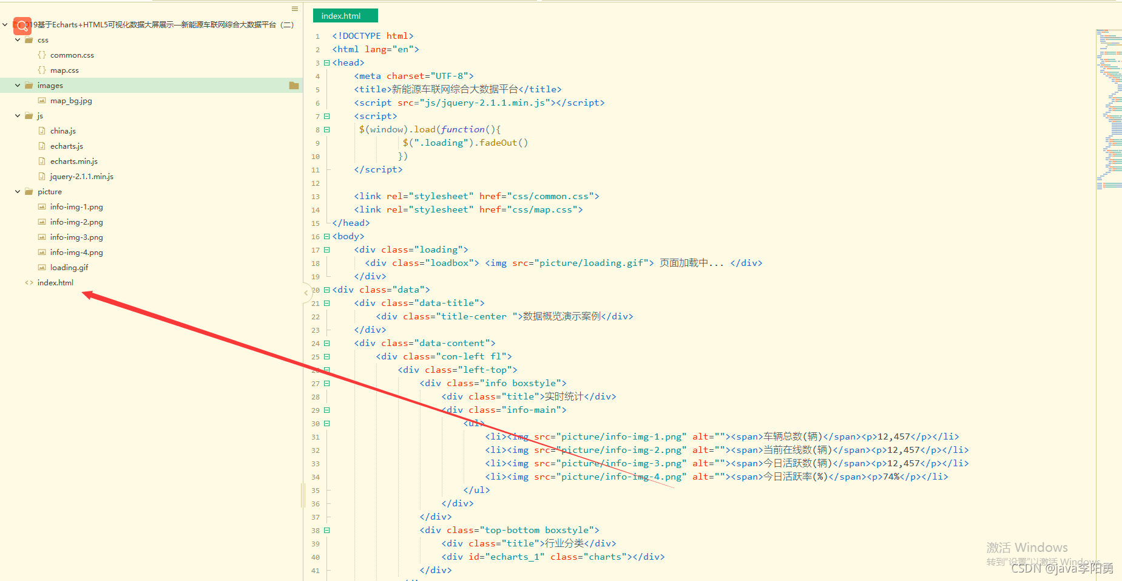Click the echarts.min.js script file icon

point(42,161)
